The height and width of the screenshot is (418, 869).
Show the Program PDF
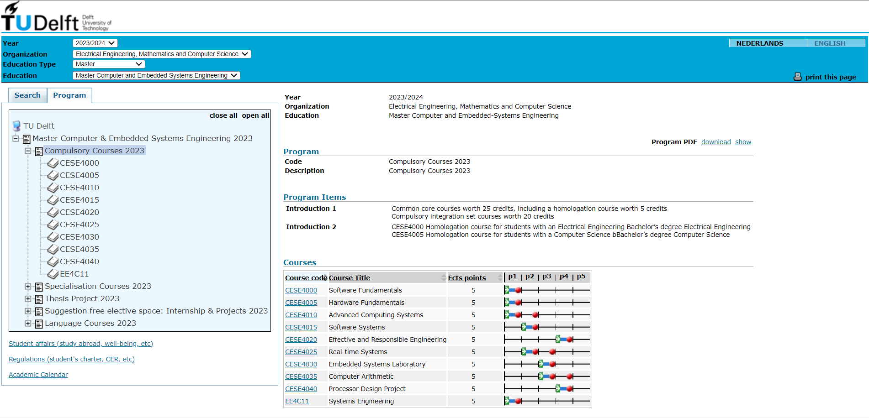pos(743,142)
